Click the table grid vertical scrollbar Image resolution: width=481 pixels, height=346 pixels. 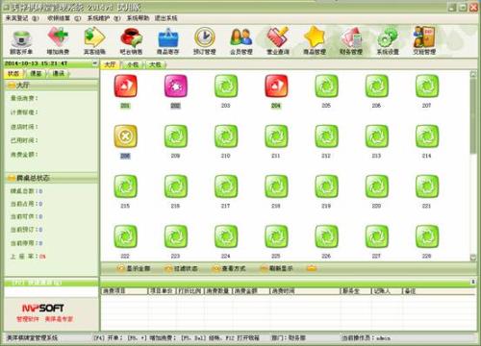tap(473, 165)
